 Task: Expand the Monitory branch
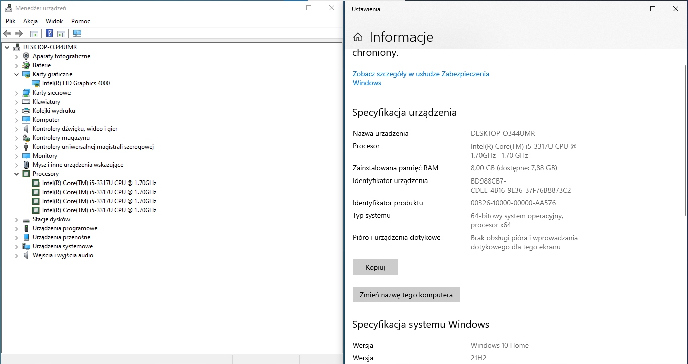(x=16, y=156)
